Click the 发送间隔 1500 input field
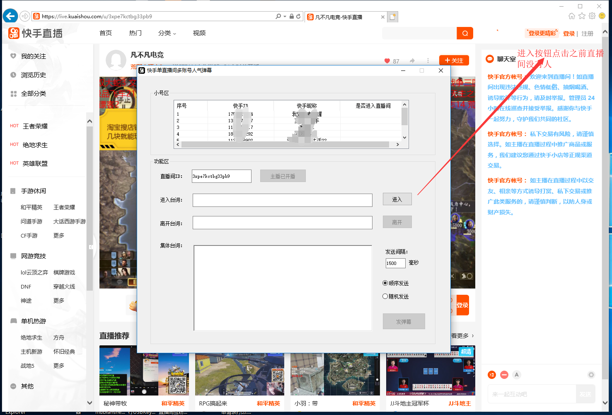Viewport: 612px width, 415px height. (395, 263)
